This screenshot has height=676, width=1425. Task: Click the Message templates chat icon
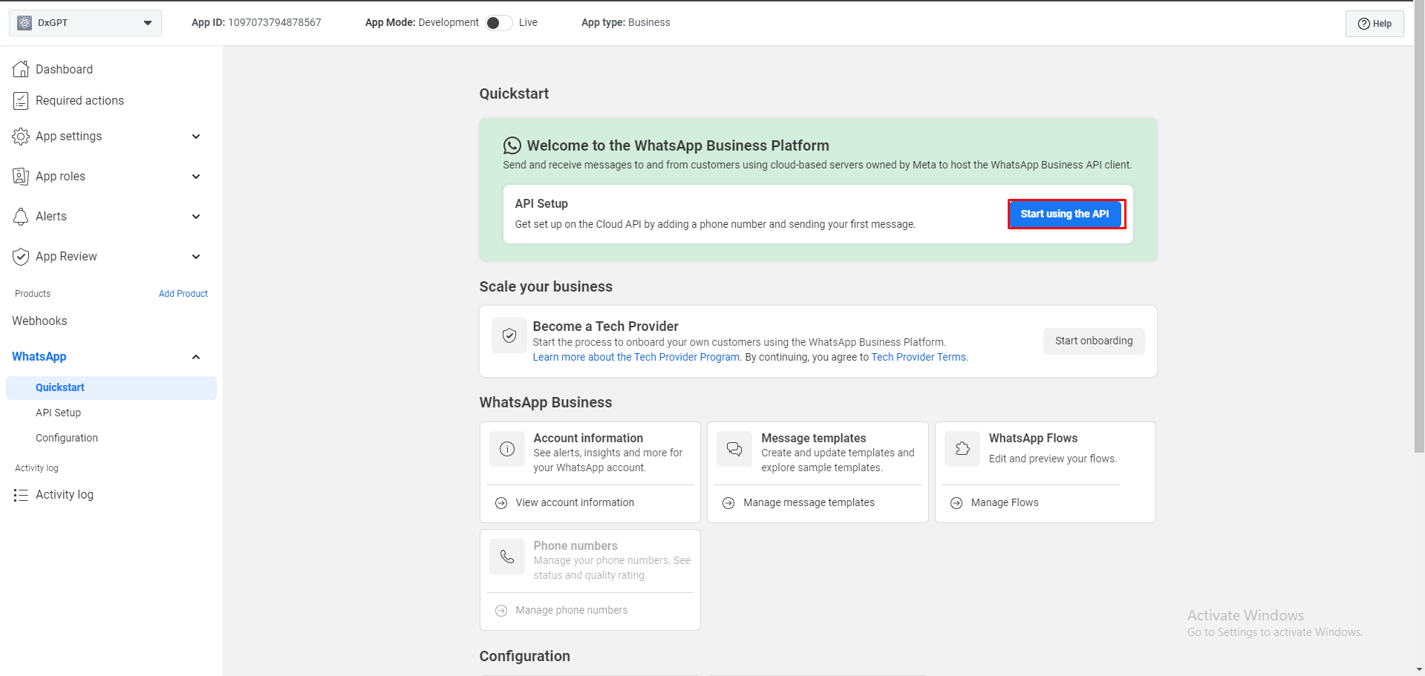[x=734, y=449]
